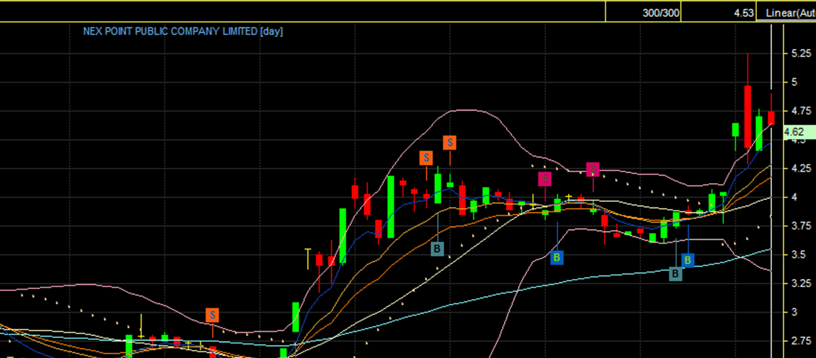Click the yellow T-shaped marker near 3.5
The height and width of the screenshot is (358, 816).
tap(308, 259)
